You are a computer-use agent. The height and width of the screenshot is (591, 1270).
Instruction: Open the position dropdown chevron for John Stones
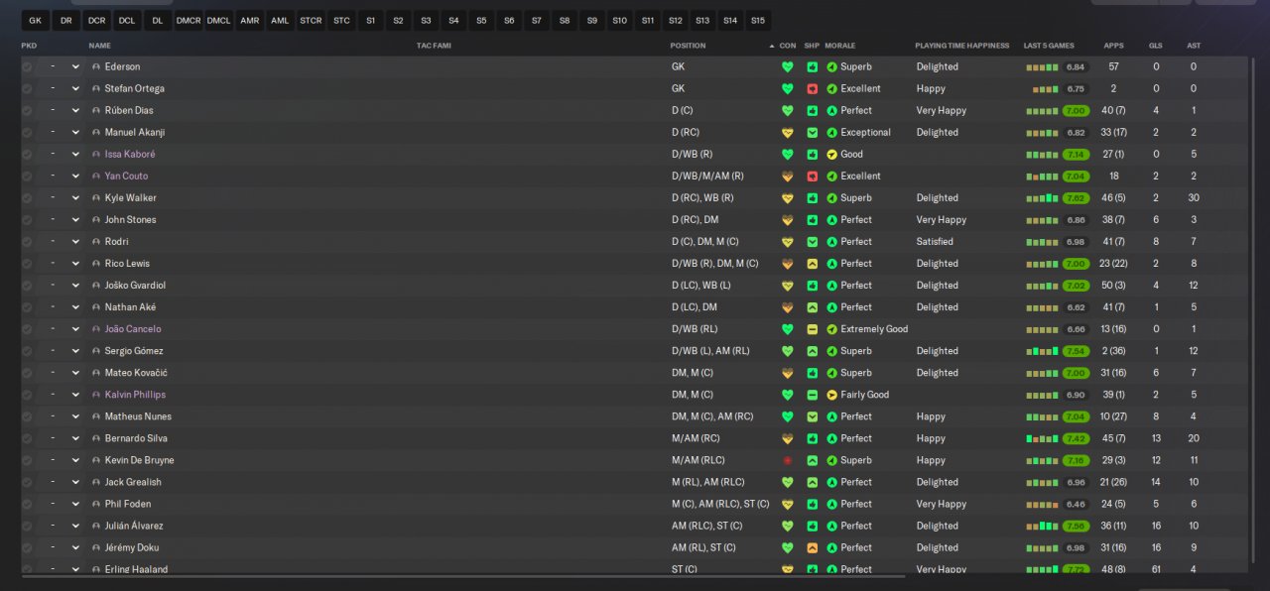pos(75,220)
